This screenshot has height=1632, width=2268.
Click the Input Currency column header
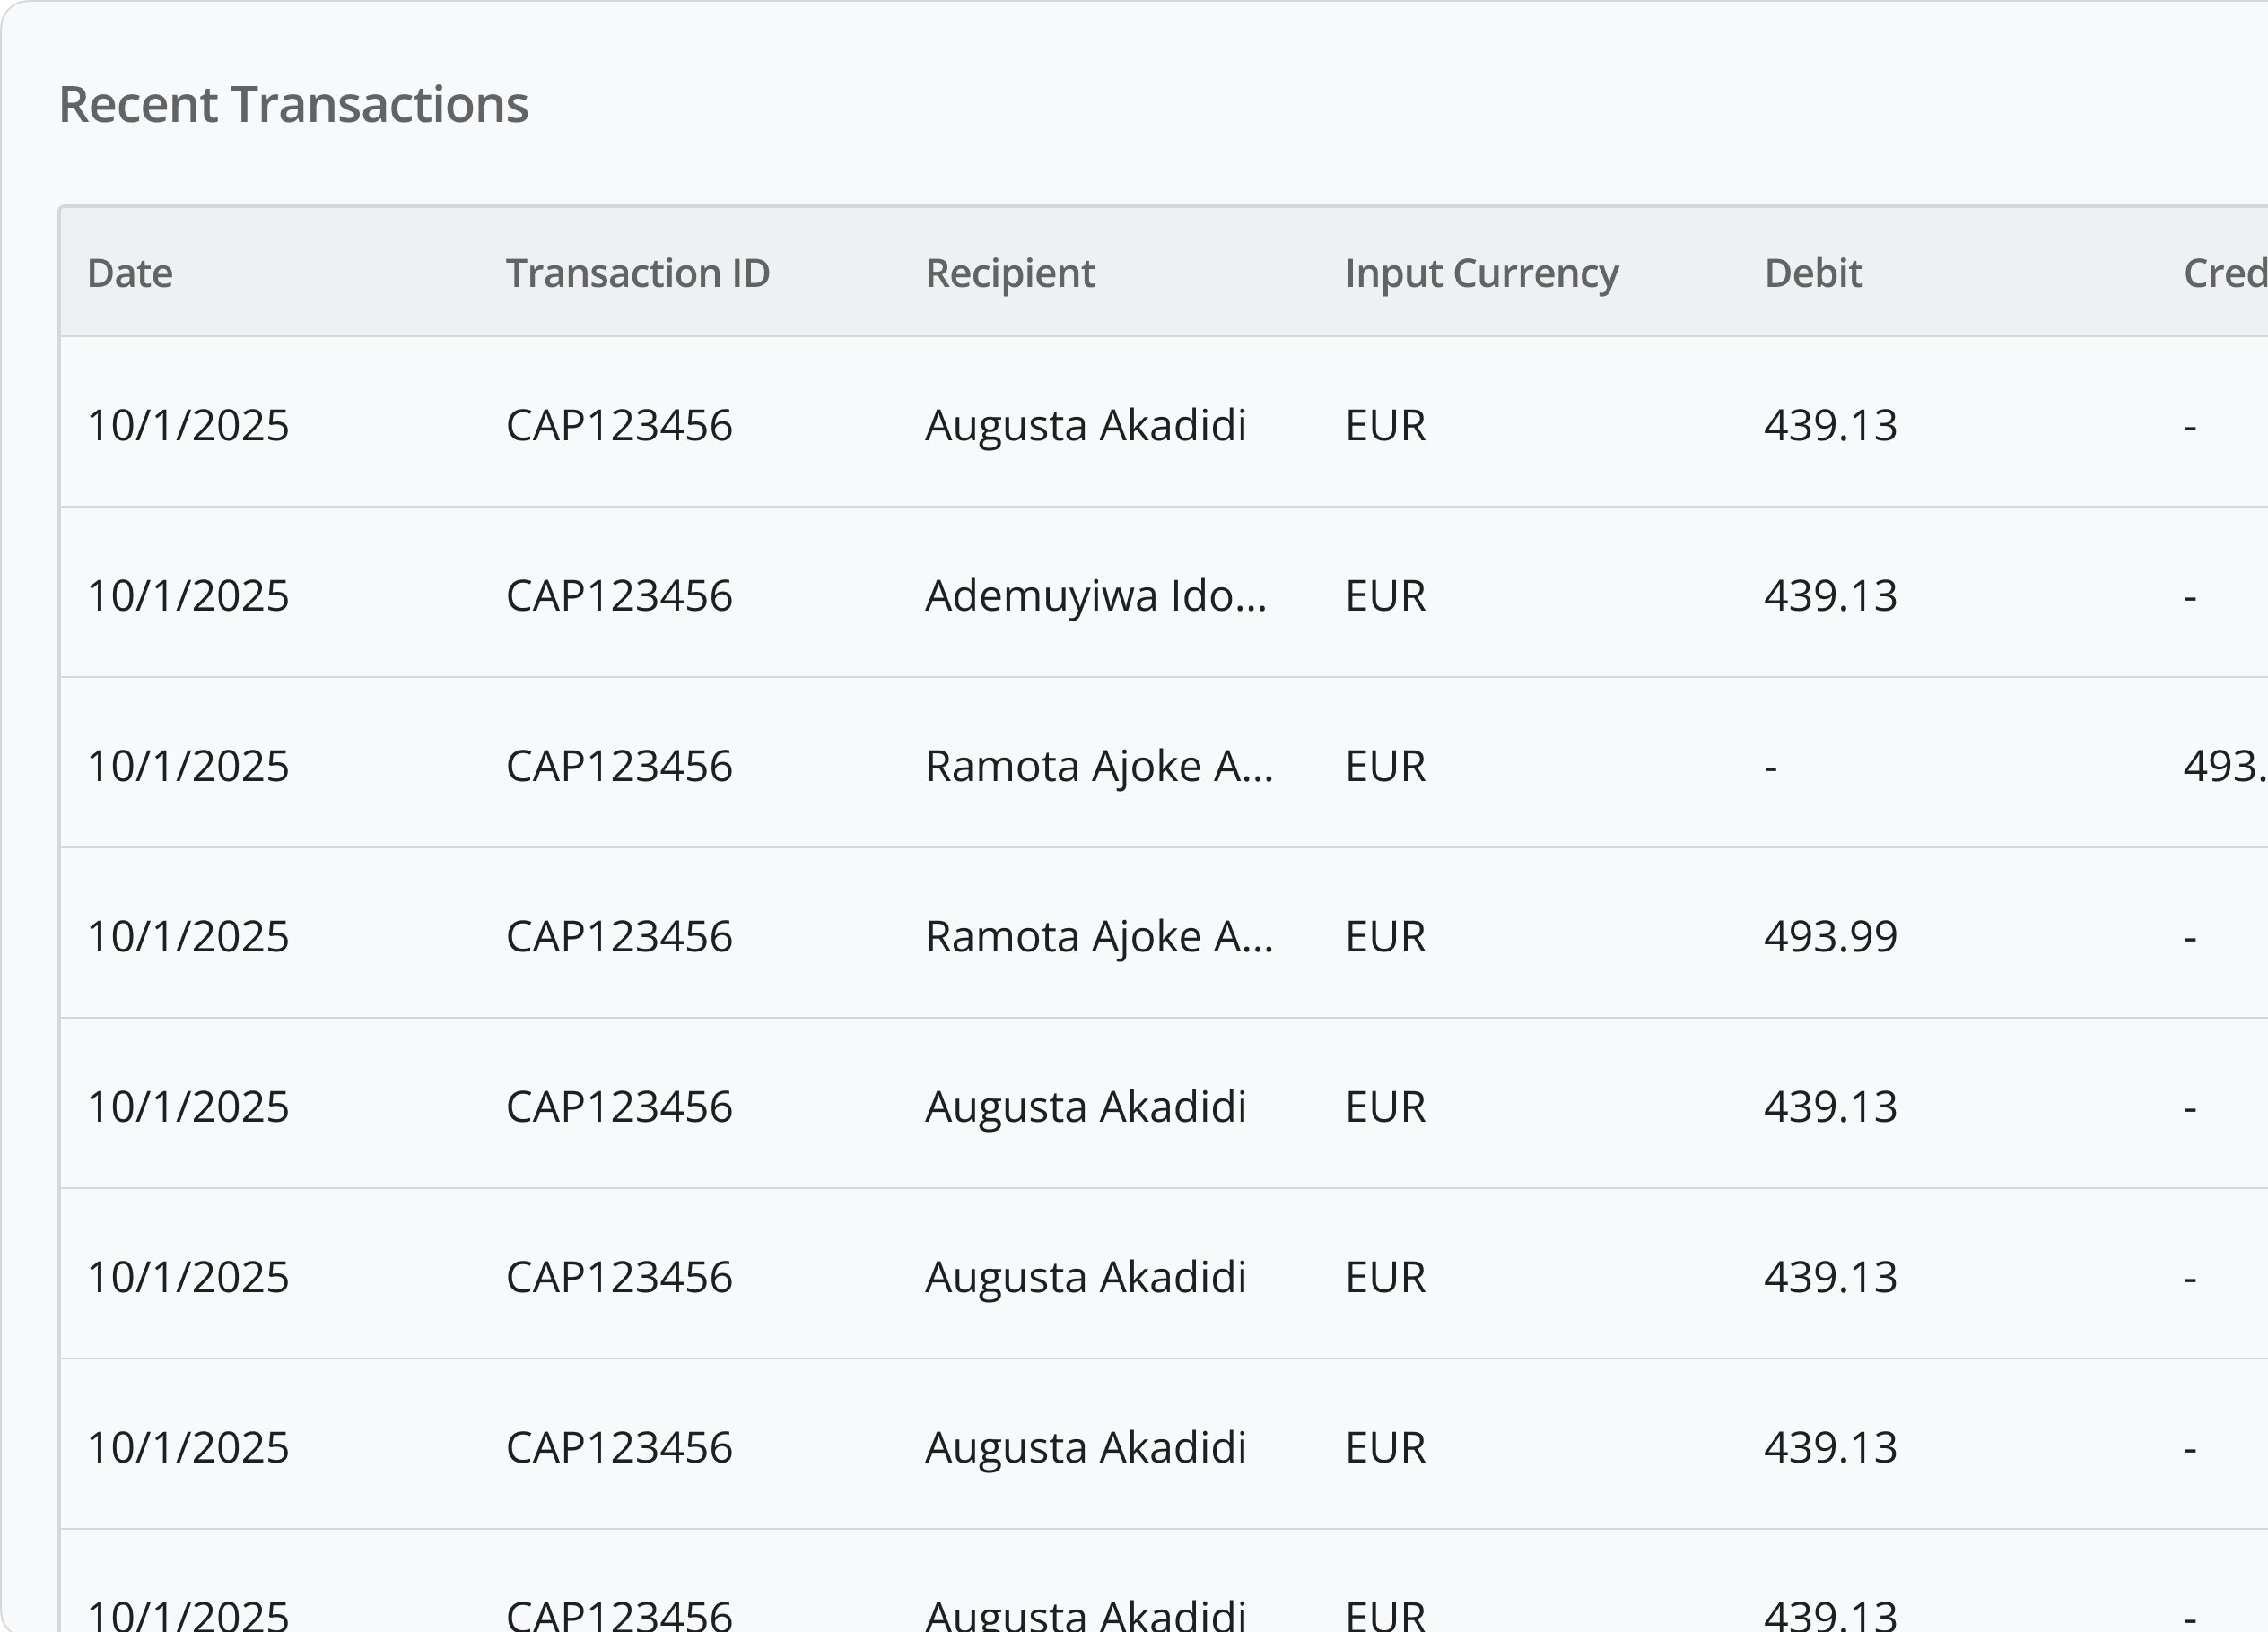(x=1481, y=273)
